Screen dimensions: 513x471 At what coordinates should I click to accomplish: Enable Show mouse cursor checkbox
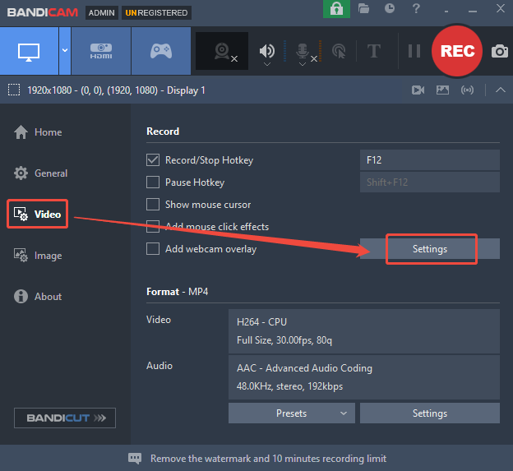[153, 205]
